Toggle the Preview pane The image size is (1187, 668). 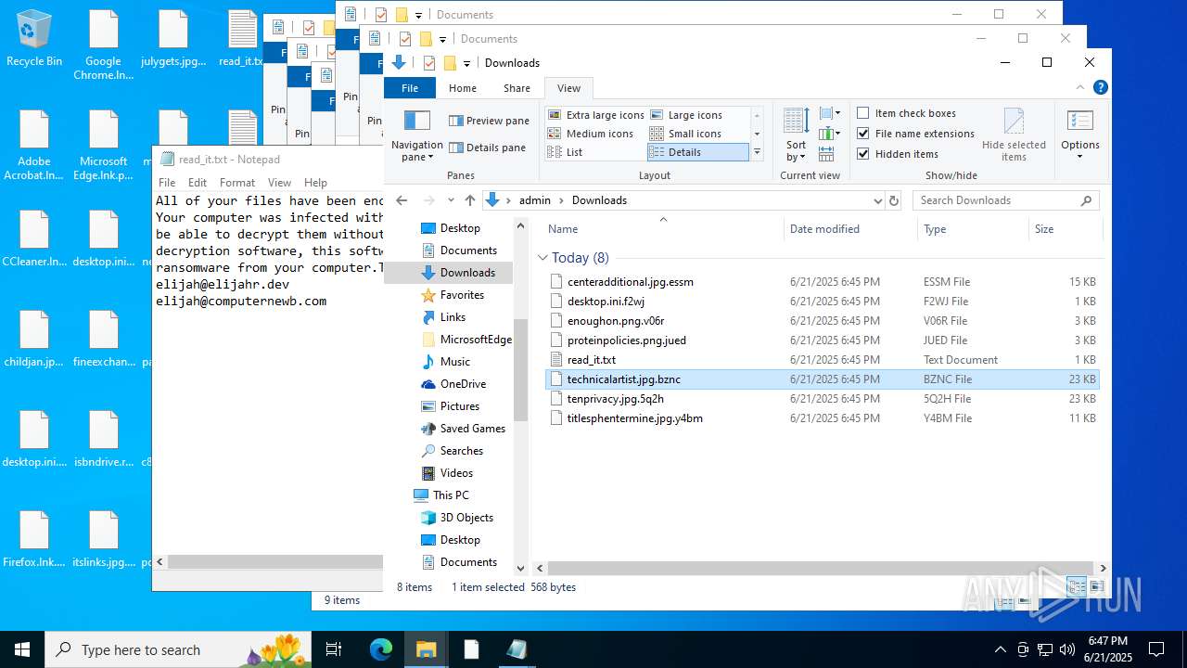489,121
